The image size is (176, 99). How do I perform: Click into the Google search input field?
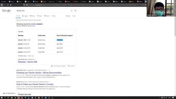[43, 11]
